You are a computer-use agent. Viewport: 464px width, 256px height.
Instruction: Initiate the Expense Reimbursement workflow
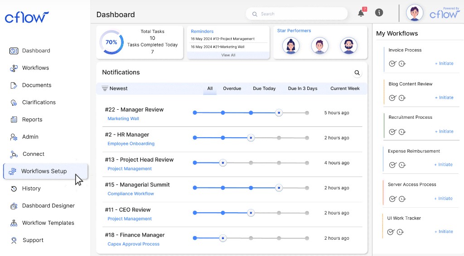(443, 164)
